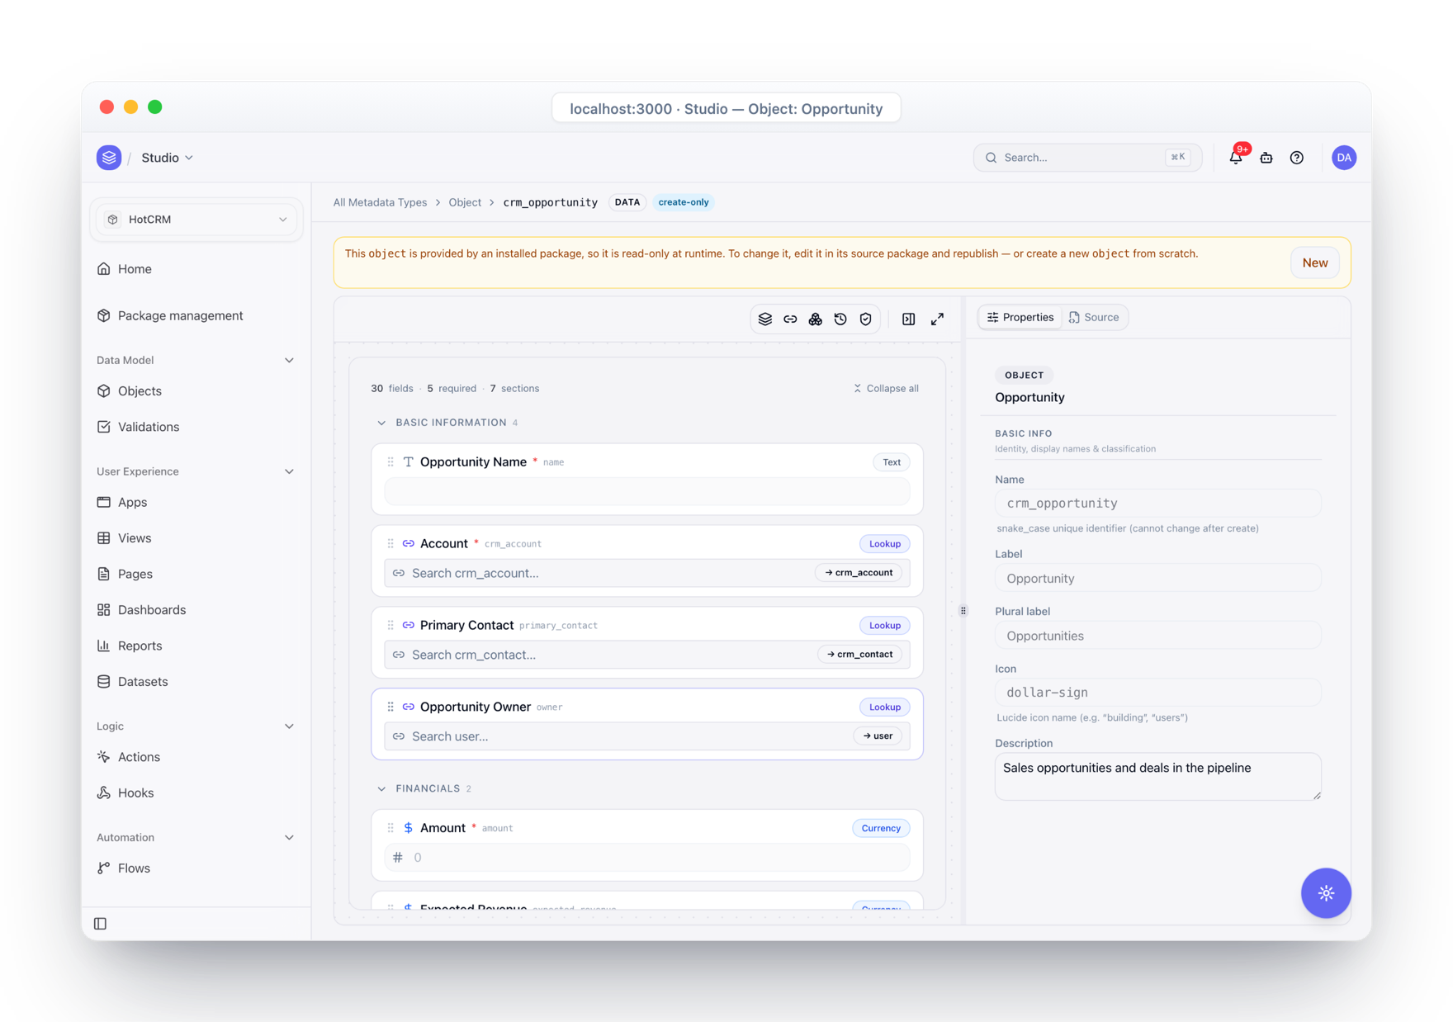Click the link chain toolbar icon

point(790,319)
